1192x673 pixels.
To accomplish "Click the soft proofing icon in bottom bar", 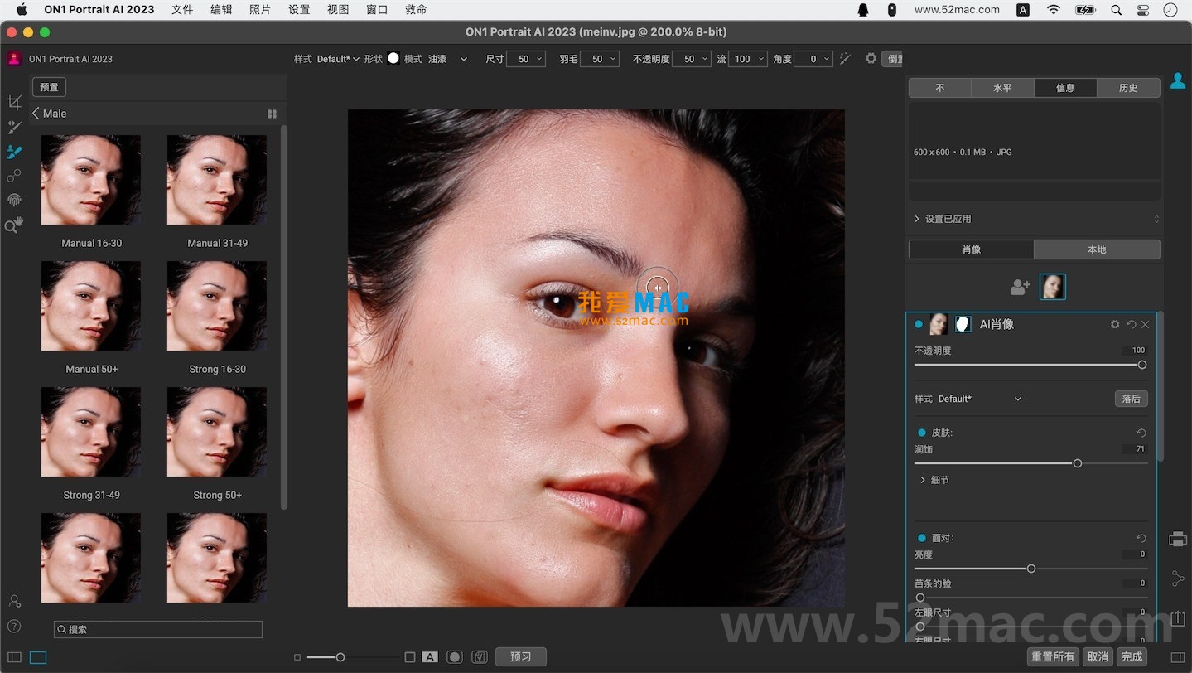I will tap(480, 657).
